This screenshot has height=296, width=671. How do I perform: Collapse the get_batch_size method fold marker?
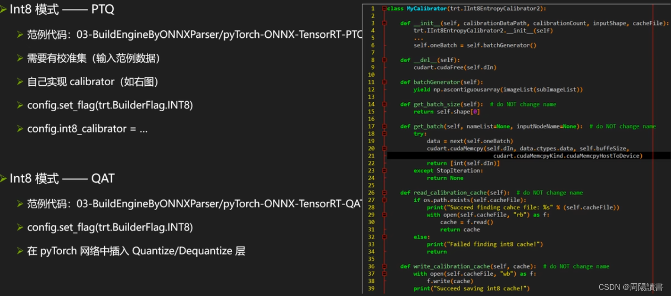coord(384,104)
